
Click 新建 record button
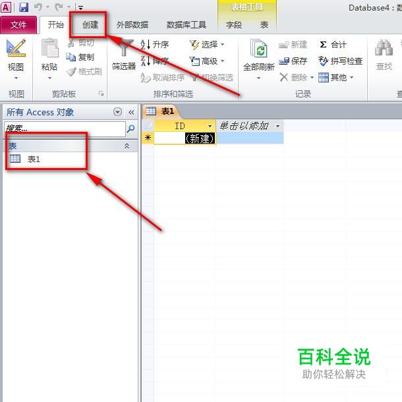293,45
